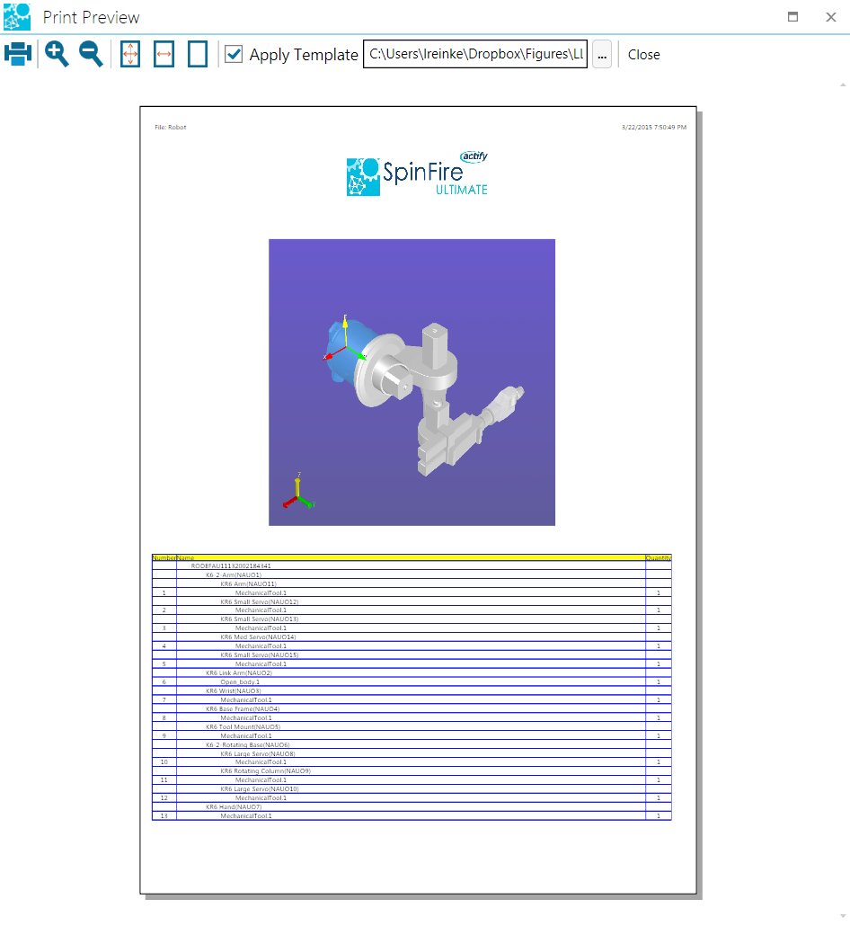Uncheck the Apply Template checkbox
The width and height of the screenshot is (850, 926).
[x=234, y=54]
